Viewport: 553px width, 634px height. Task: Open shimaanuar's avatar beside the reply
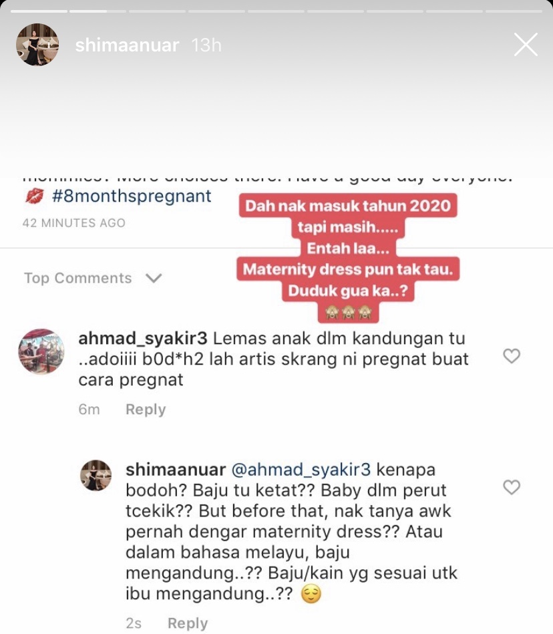click(96, 475)
